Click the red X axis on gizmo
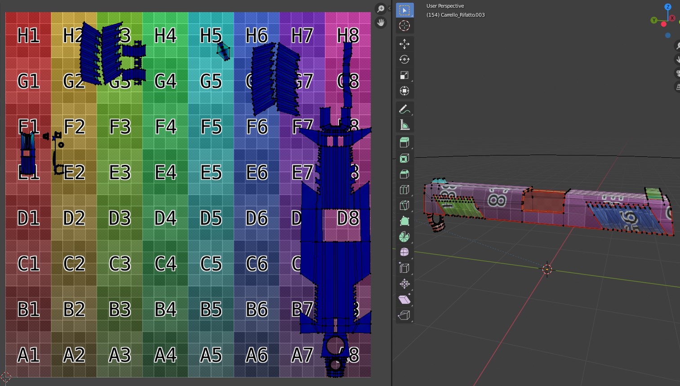 pyautogui.click(x=672, y=18)
